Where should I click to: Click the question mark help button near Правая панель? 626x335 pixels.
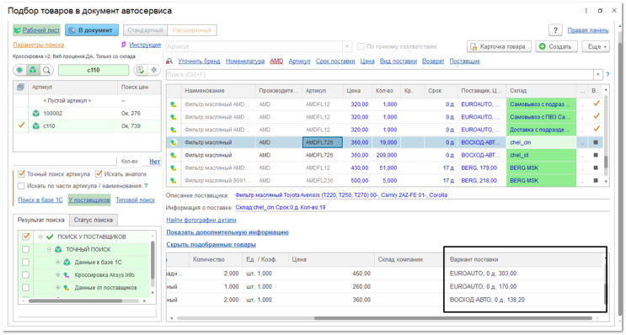pos(555,30)
